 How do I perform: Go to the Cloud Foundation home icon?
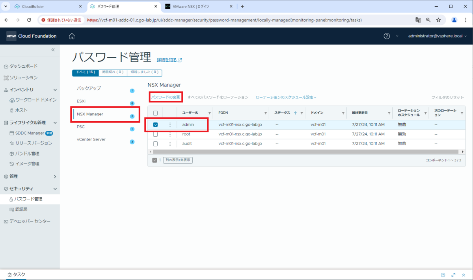[72, 36]
